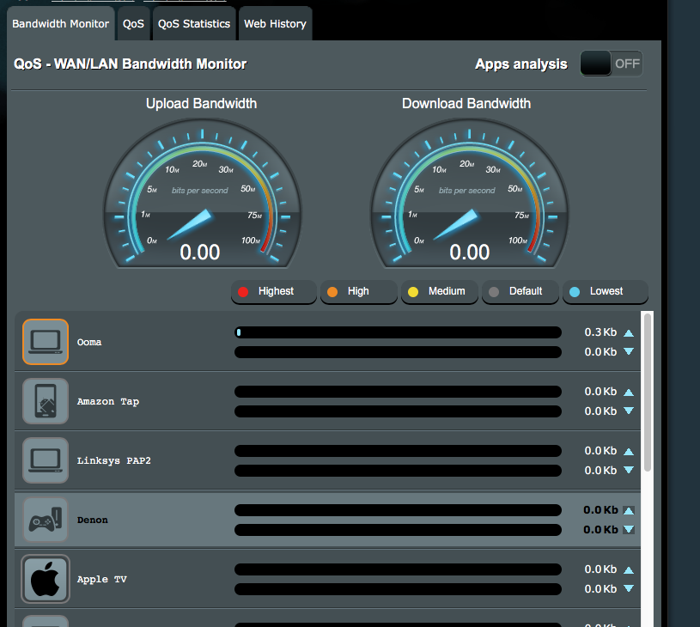
Task: Click the Linksys PAP2 device name
Action: [x=114, y=460]
